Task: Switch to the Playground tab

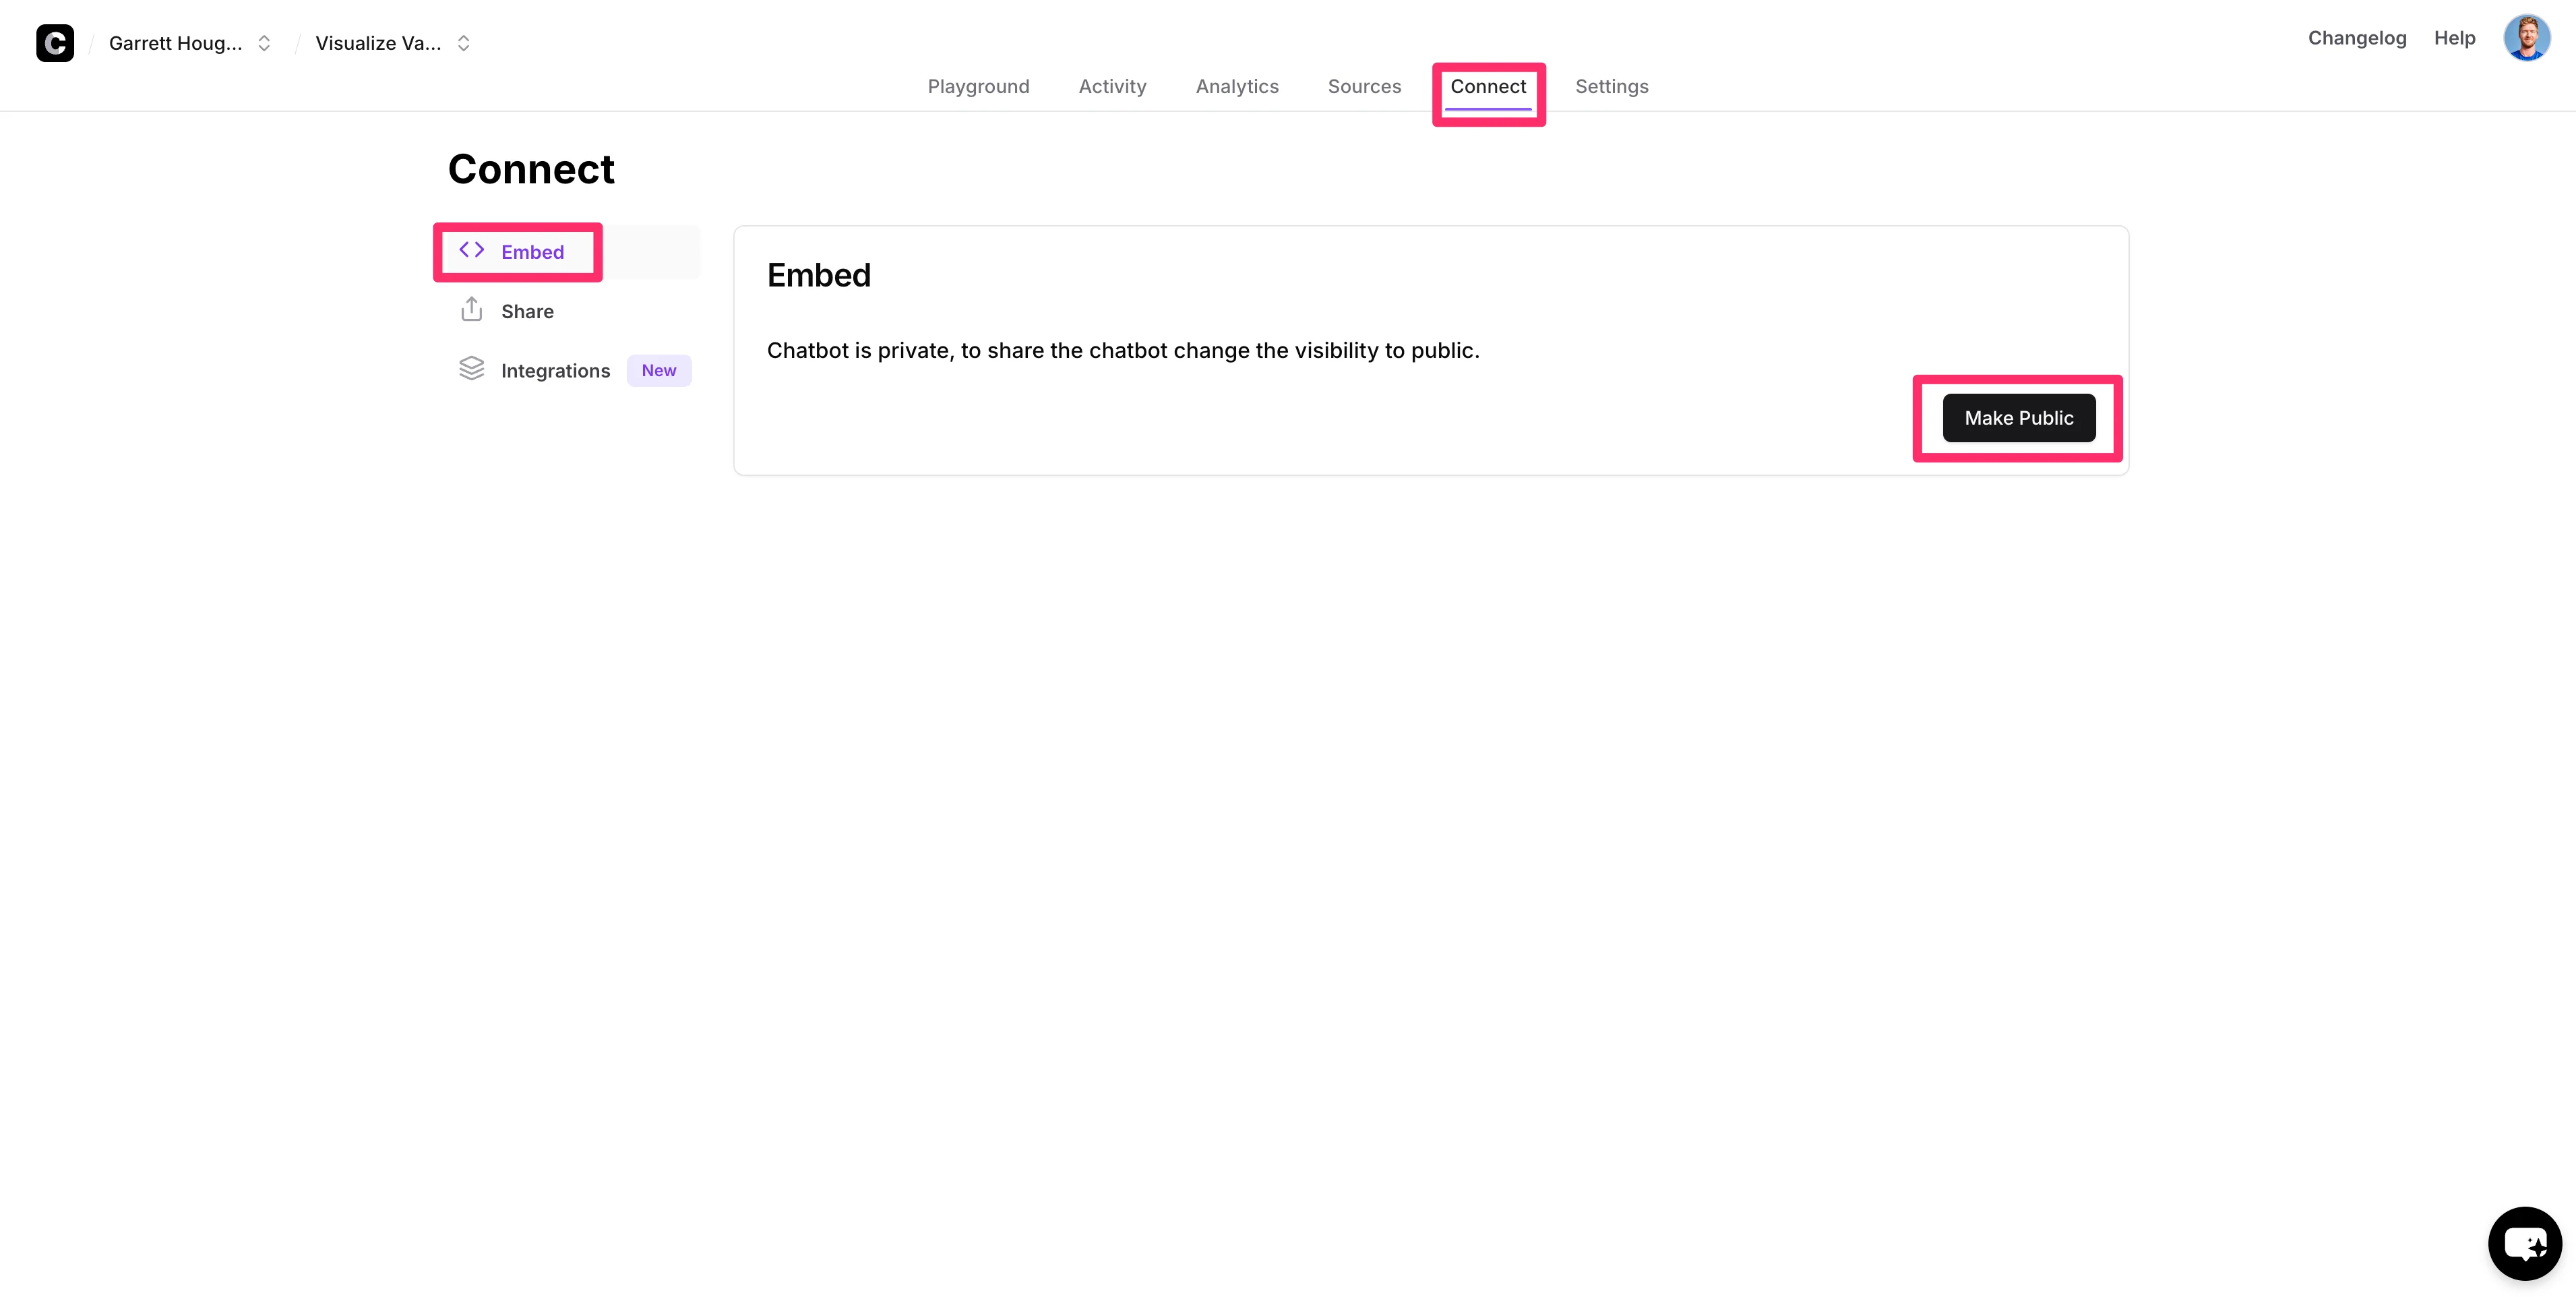Action: click(977, 86)
